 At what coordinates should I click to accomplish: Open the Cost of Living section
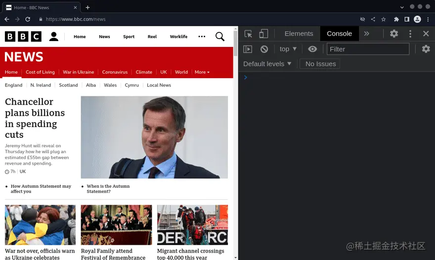click(x=40, y=72)
